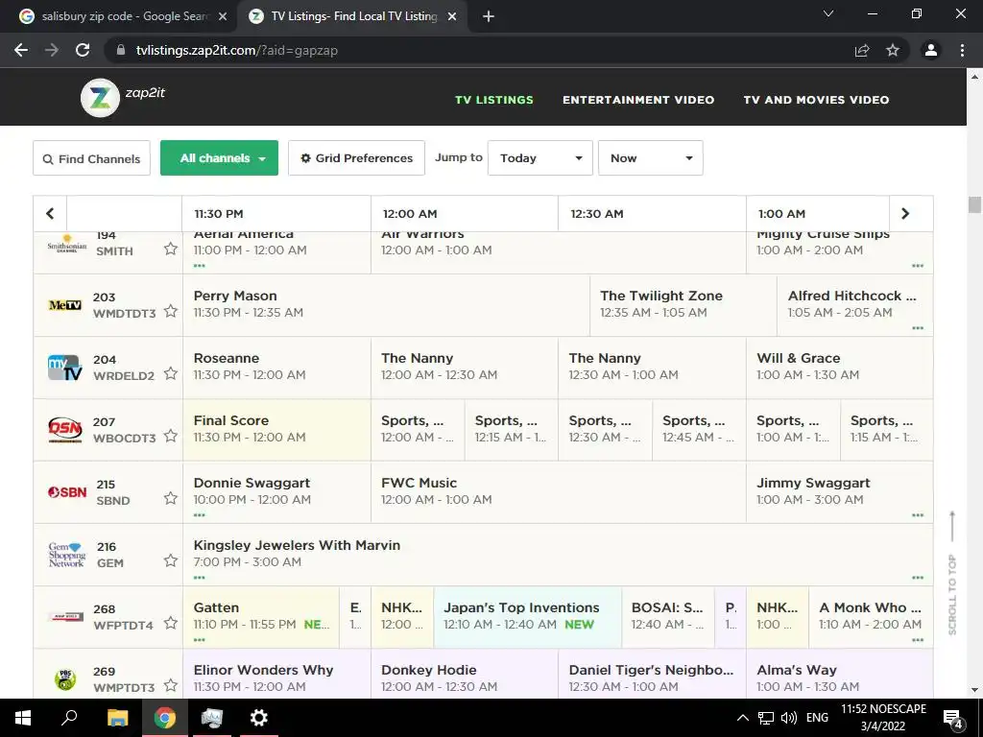Viewport: 983px width, 737px height.
Task: Open Perry Mason program details
Action: (x=386, y=304)
